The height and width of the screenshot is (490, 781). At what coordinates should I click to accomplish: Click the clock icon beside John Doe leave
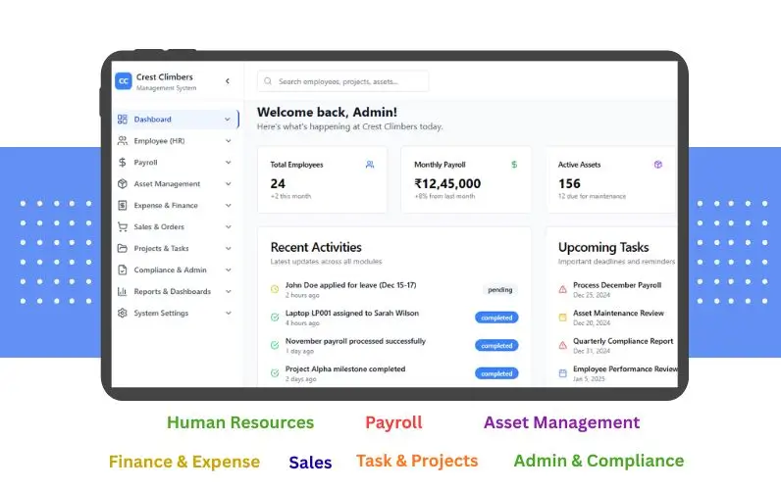pyautogui.click(x=275, y=289)
